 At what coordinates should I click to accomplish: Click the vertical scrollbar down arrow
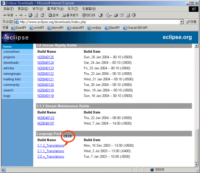coord(196,164)
